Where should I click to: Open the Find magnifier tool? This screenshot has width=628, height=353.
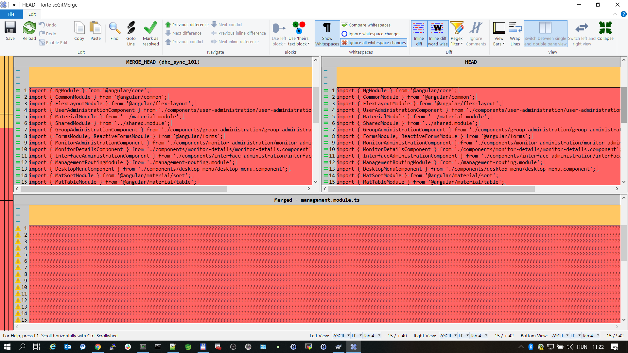(114, 31)
